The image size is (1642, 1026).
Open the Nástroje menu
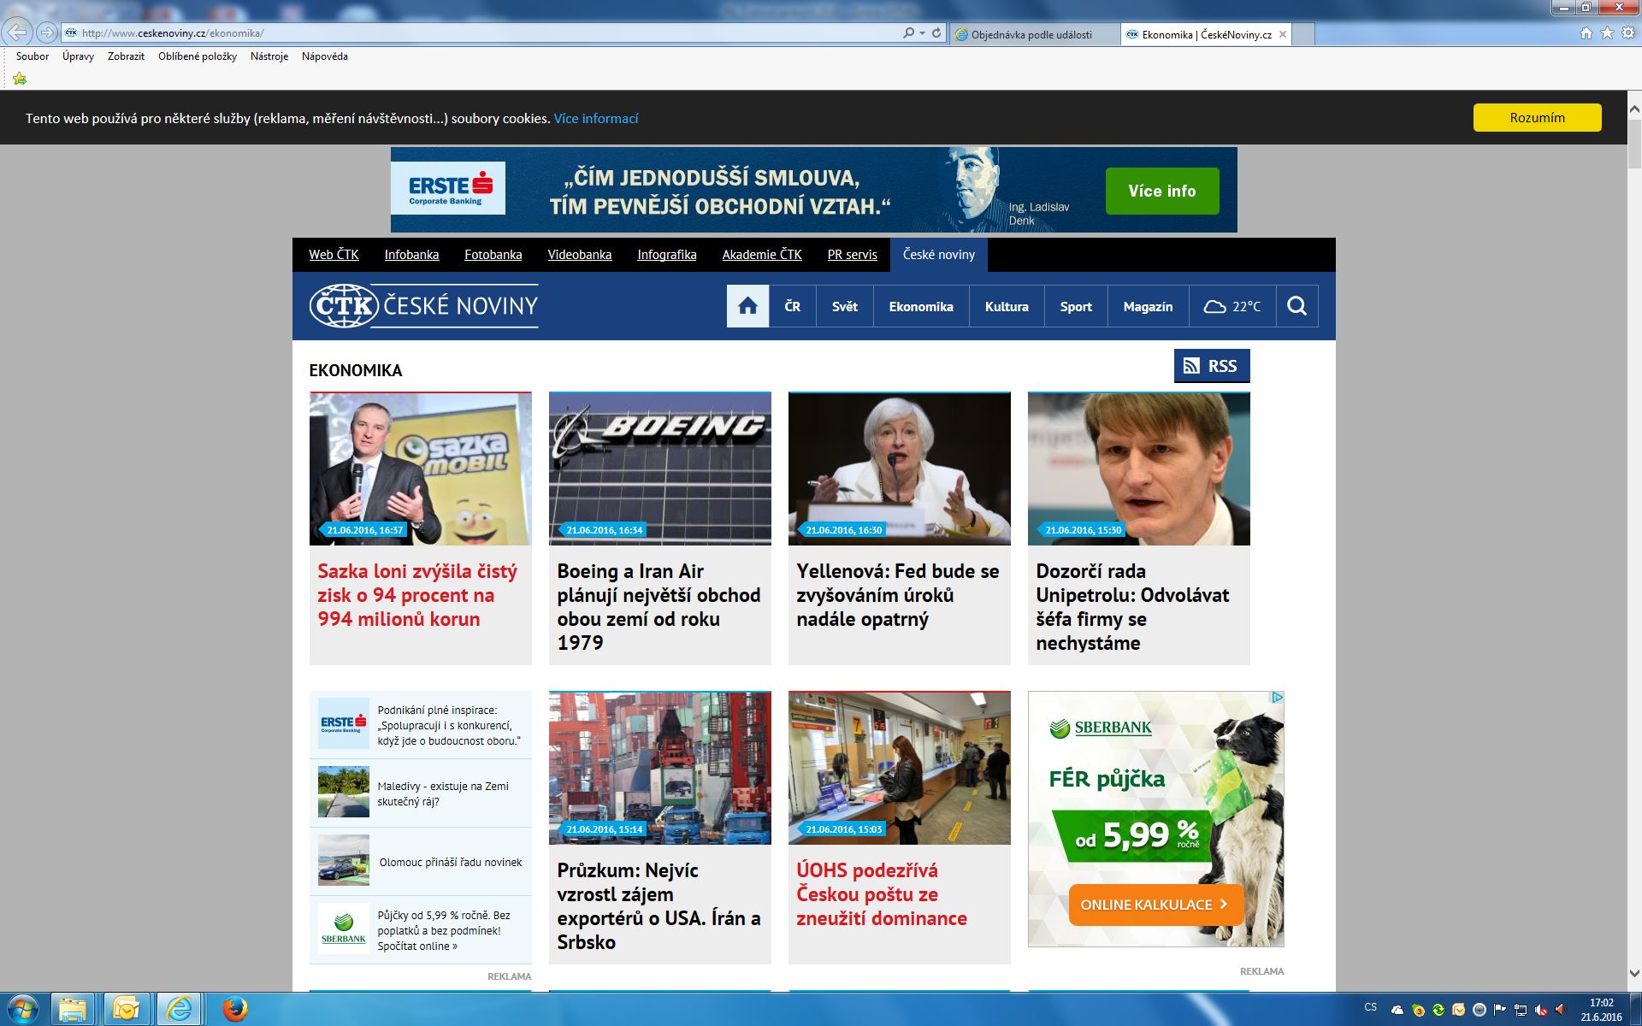click(269, 56)
